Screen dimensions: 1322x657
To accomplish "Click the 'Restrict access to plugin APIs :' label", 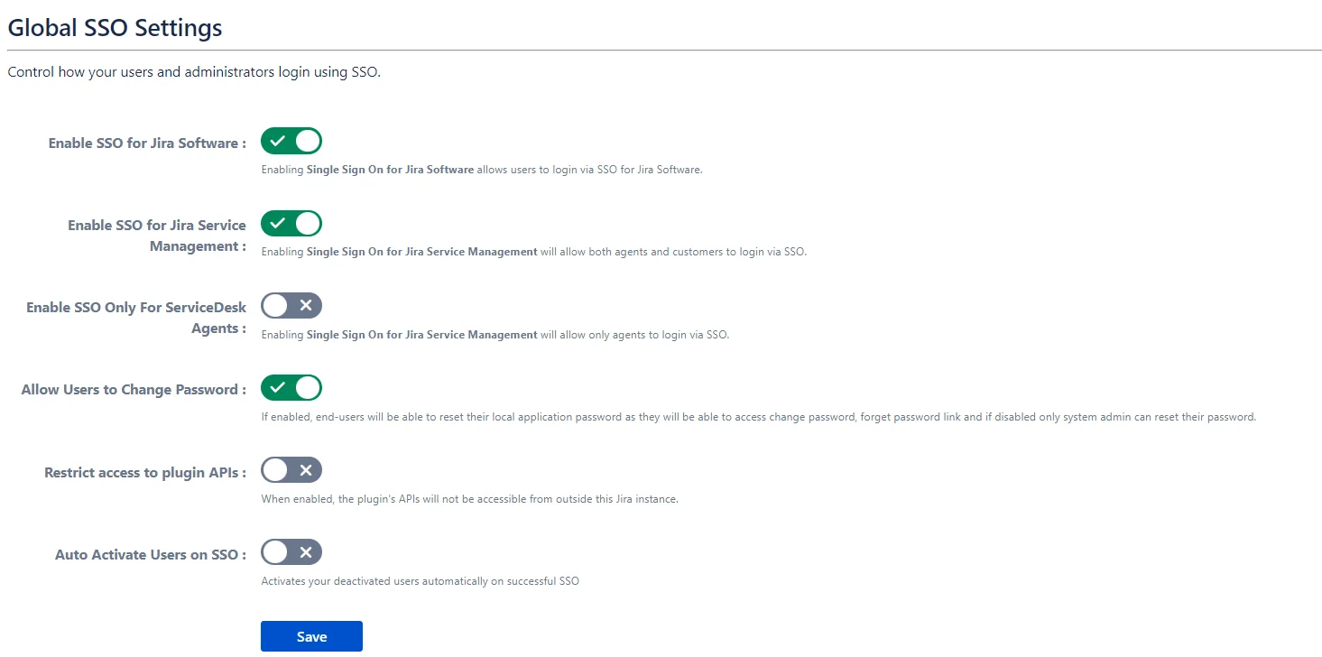I will click(x=145, y=472).
